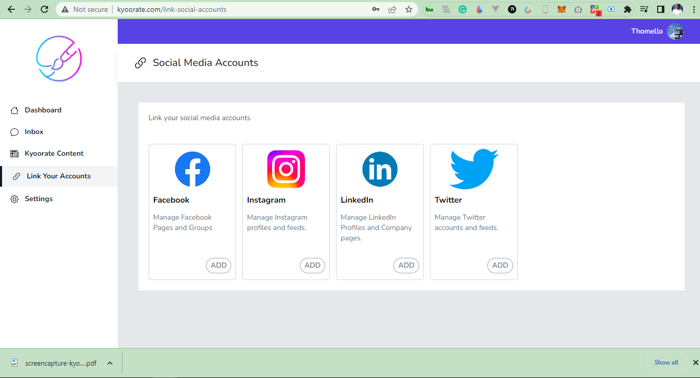
Task: Open the Grammarly extension
Action: tap(463, 9)
